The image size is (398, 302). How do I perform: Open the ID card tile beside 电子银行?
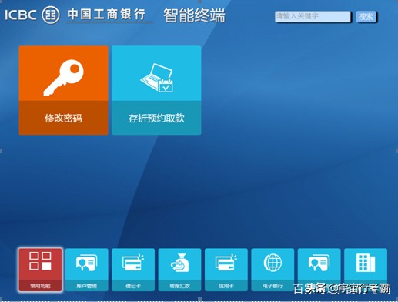[319, 270]
